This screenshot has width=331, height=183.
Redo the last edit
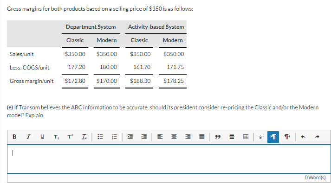coord(317,137)
